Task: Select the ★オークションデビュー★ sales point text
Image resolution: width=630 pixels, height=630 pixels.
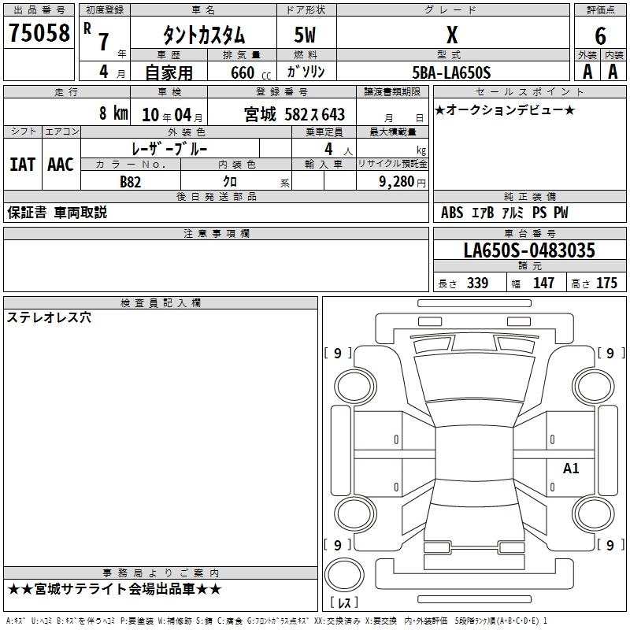Action: 505,110
